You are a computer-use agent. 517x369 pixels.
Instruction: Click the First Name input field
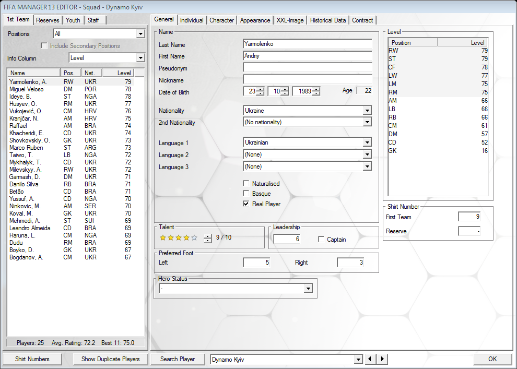coord(307,56)
